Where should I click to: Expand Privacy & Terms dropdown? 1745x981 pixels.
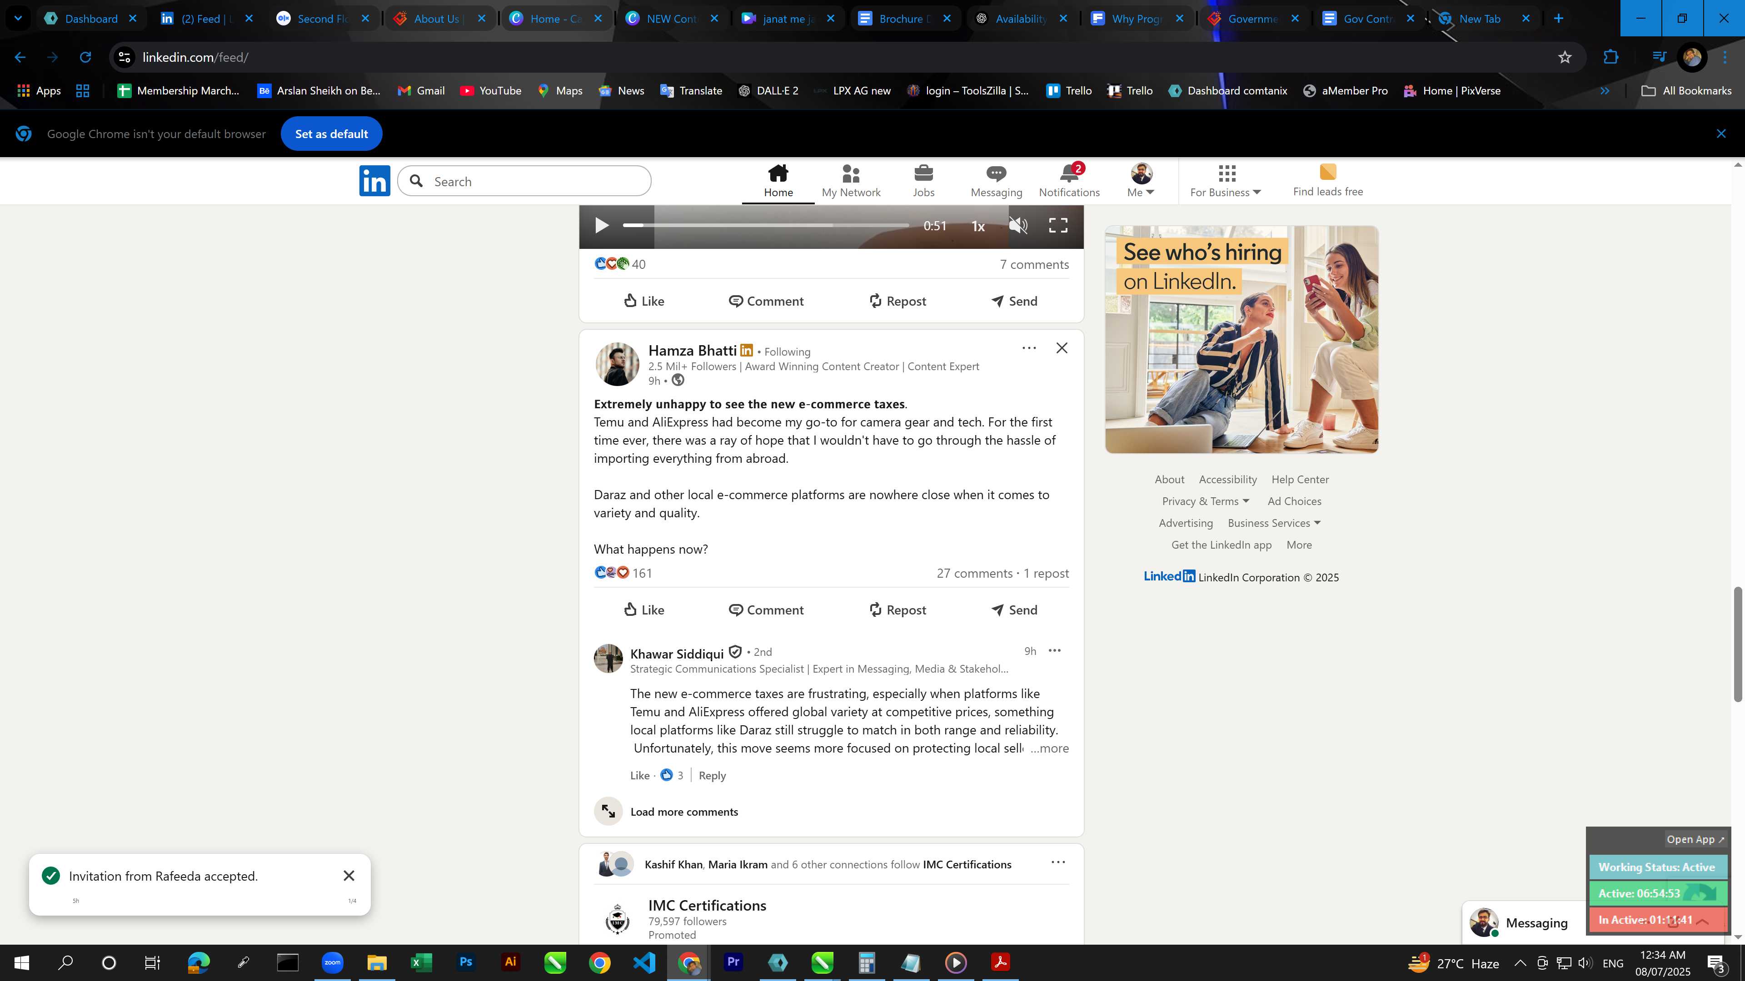(x=1205, y=502)
